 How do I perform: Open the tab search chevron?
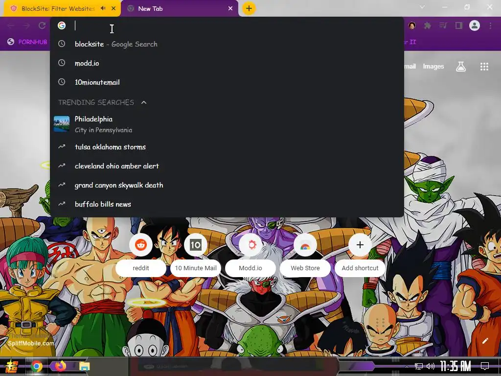(x=422, y=7)
